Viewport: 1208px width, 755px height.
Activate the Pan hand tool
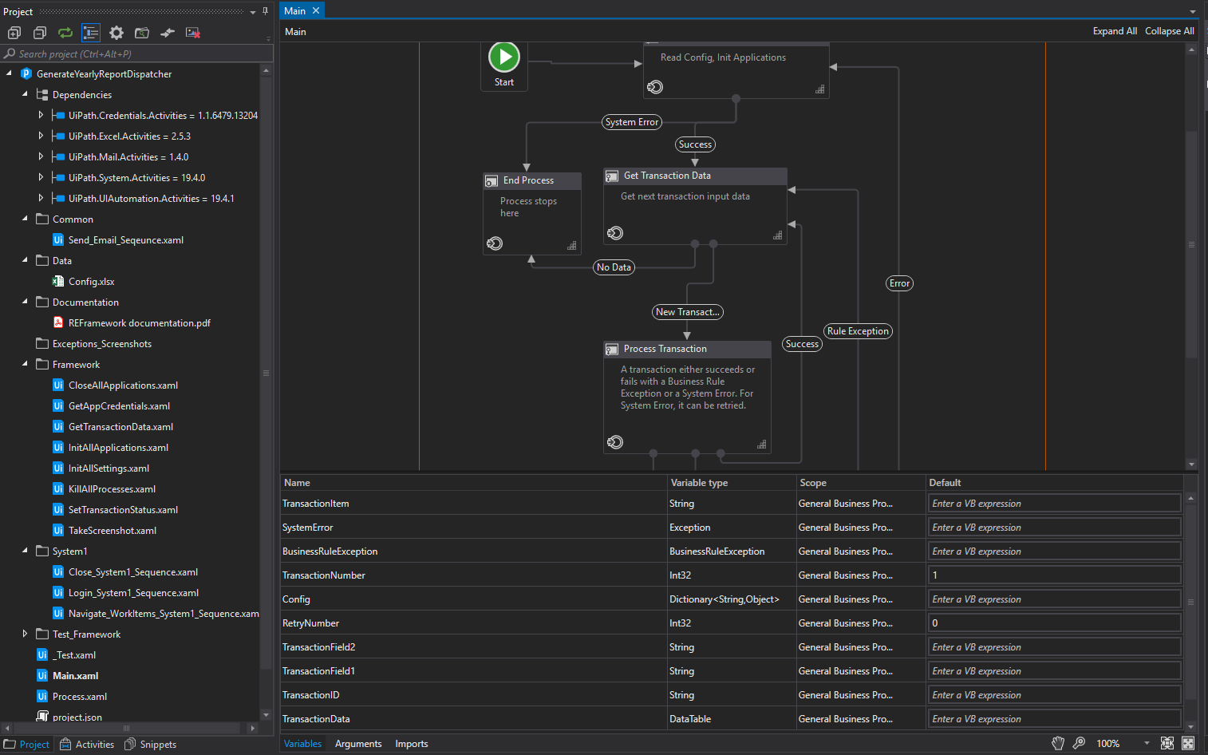click(x=1058, y=743)
